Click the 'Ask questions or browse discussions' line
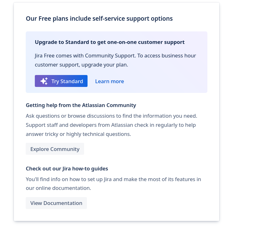Image resolution: width=267 pixels, height=231 pixels. (x=111, y=116)
